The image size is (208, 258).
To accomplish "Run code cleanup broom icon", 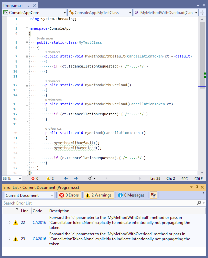I will (x=90, y=178).
